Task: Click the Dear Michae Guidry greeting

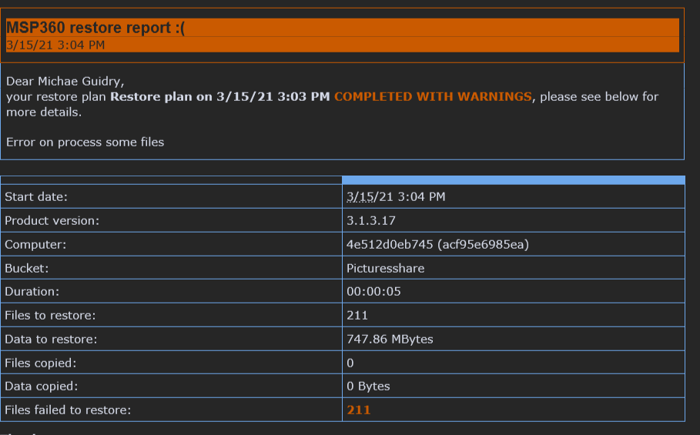Action: coord(65,81)
